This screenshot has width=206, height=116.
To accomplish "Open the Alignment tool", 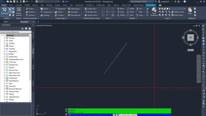I will (x=61, y=9).
